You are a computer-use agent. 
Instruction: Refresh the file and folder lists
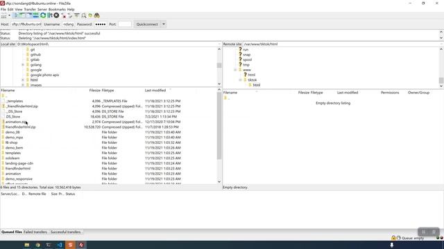point(43,15)
